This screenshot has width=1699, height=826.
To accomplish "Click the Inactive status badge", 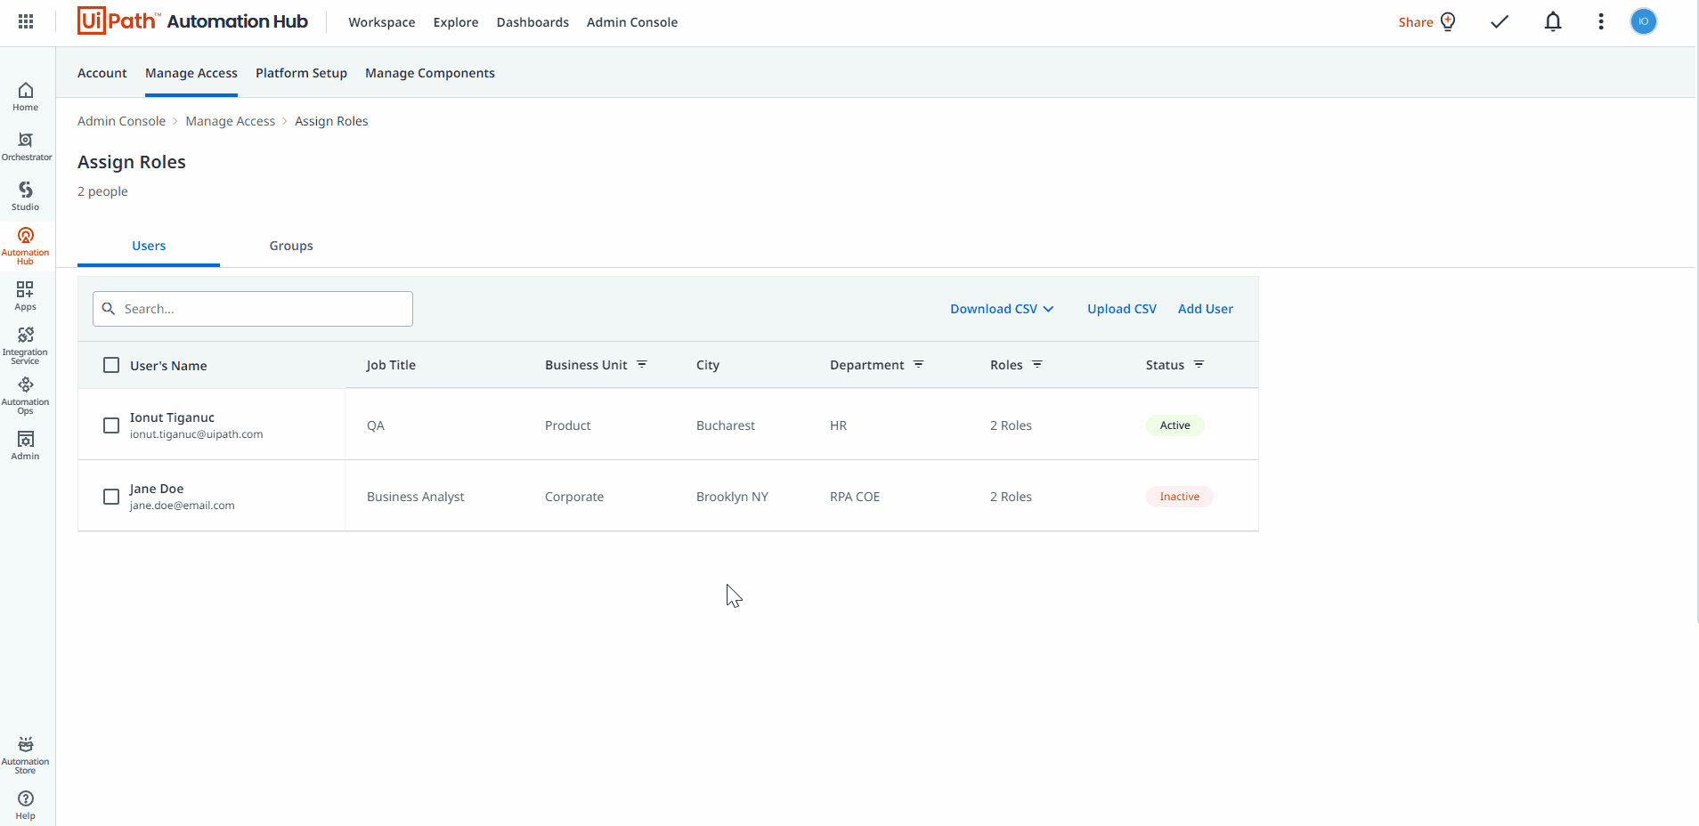I will click(x=1180, y=497).
